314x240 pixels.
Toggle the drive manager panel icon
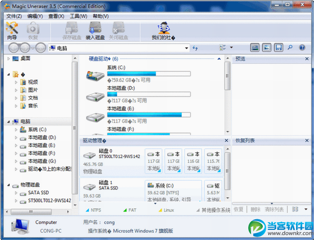point(255,48)
